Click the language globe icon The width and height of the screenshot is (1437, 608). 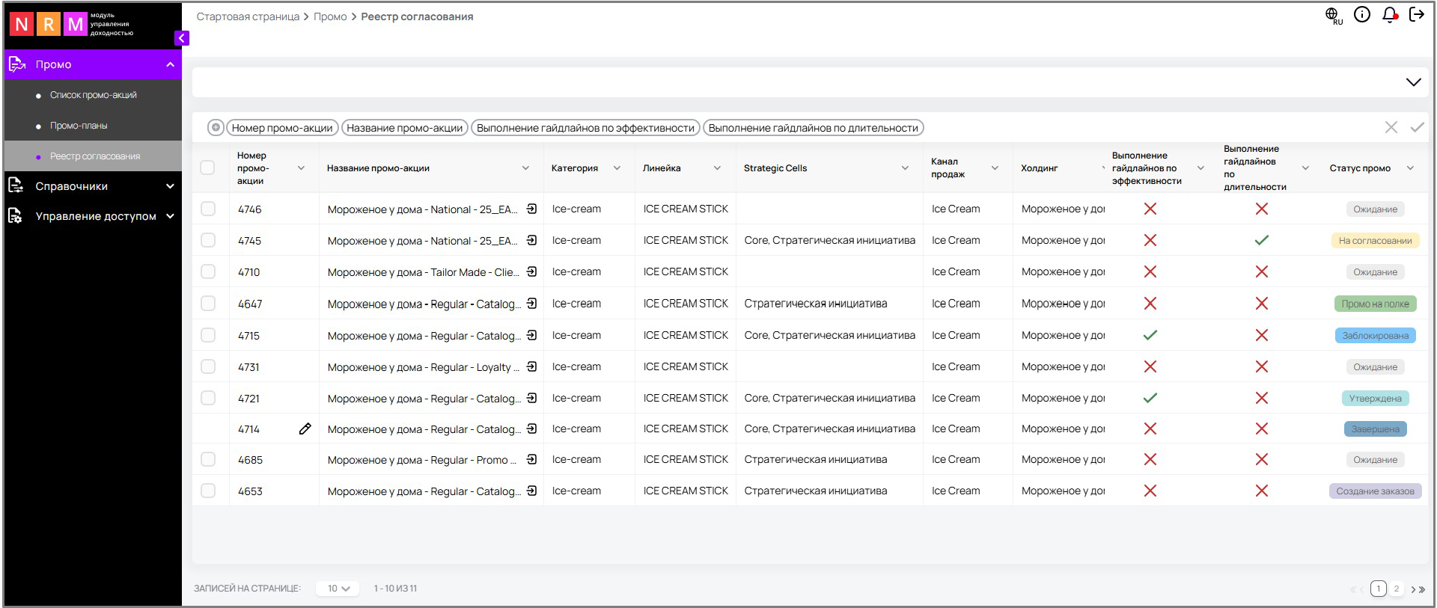1333,15
